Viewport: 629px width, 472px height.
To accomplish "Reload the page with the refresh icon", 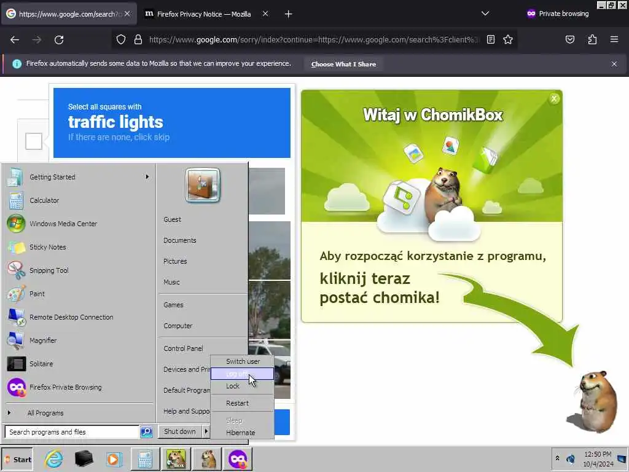I will coord(59,40).
